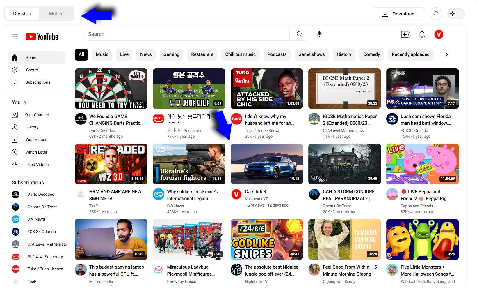Image resolution: width=477 pixels, height=291 pixels.
Task: Select the Music filter chip
Action: (x=102, y=54)
